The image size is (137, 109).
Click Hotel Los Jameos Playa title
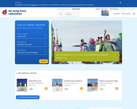click(109, 81)
